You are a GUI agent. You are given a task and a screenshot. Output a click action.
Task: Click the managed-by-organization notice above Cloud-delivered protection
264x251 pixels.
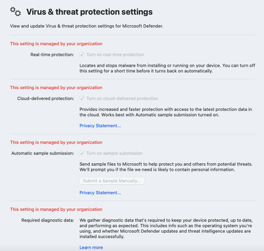56,88
